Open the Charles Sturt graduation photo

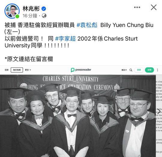pos(78,116)
